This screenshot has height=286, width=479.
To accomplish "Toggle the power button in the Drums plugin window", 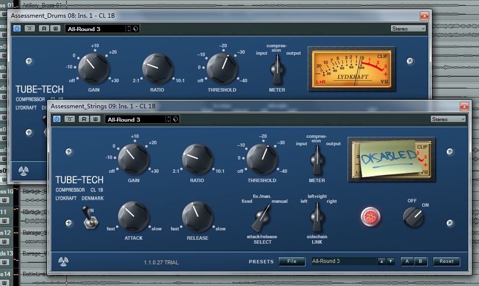I will (17, 29).
